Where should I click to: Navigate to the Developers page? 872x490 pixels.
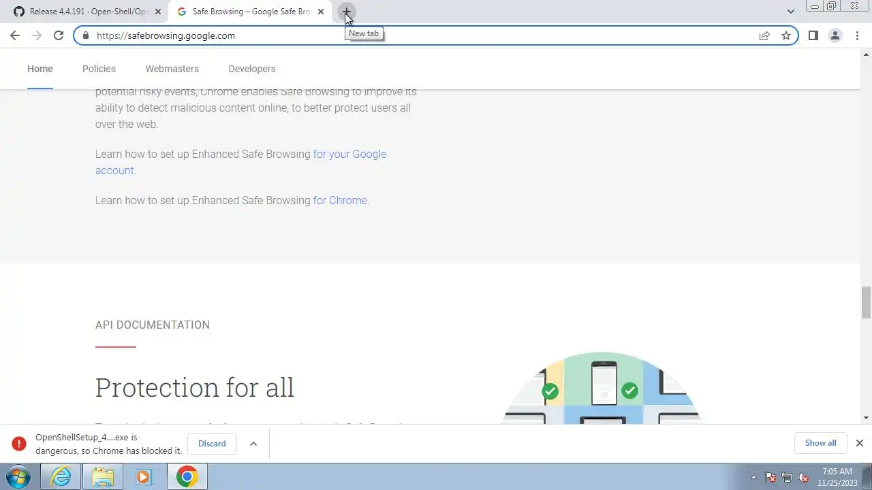click(x=252, y=69)
